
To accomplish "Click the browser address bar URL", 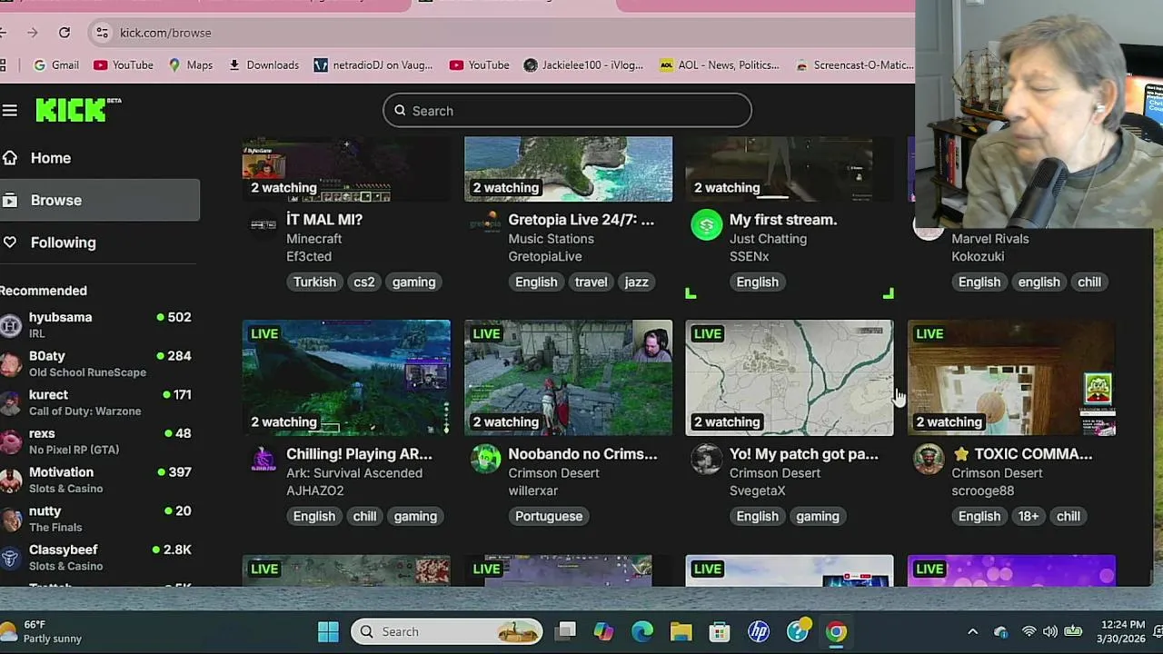I will [165, 33].
